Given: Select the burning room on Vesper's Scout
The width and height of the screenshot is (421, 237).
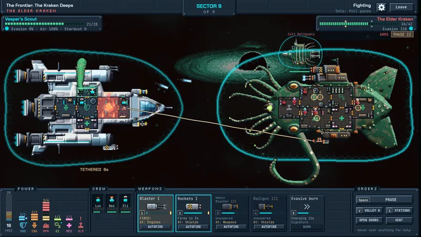Looking at the screenshot, I should [x=108, y=107].
